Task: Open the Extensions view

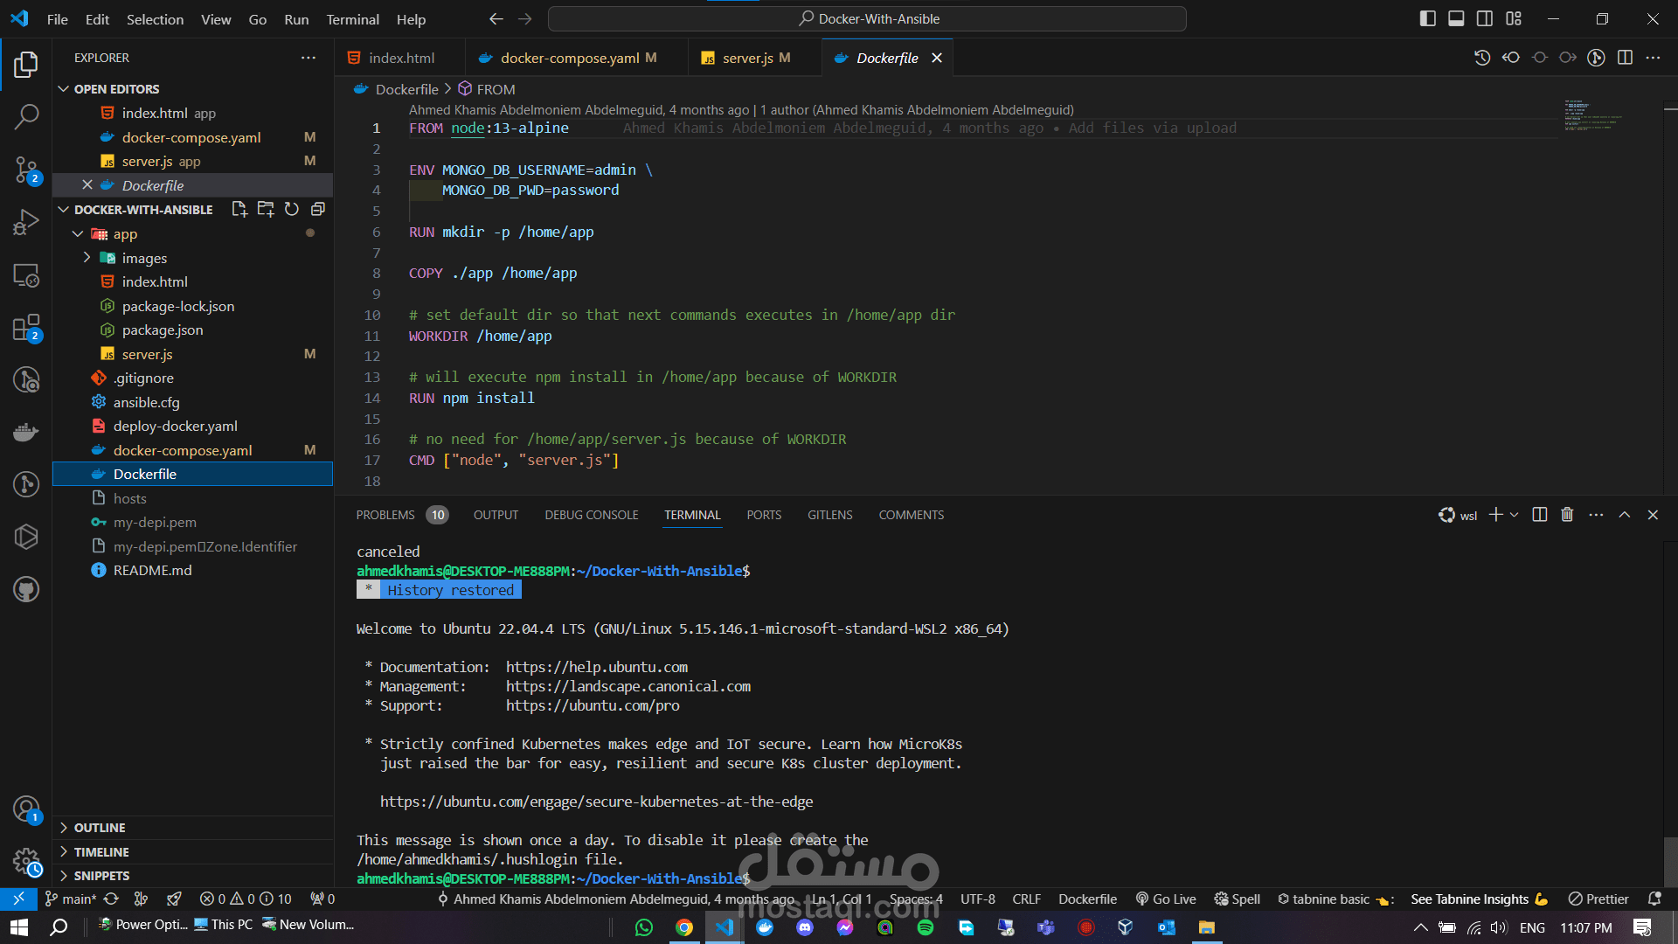Action: pyautogui.click(x=26, y=329)
